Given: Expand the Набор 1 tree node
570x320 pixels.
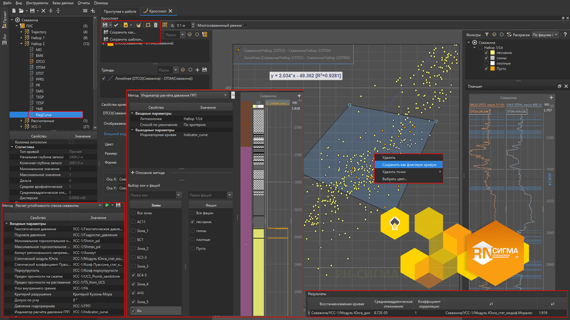Looking at the screenshot, I should pos(22,38).
